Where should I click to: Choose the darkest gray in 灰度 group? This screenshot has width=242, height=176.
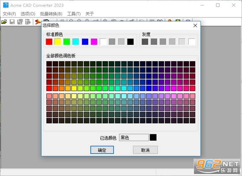(145, 42)
